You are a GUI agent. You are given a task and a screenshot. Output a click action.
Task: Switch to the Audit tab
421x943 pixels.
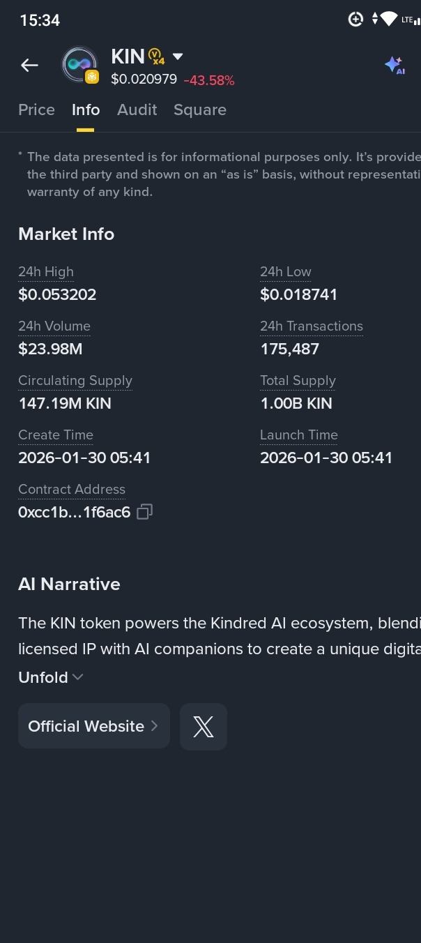click(x=137, y=110)
